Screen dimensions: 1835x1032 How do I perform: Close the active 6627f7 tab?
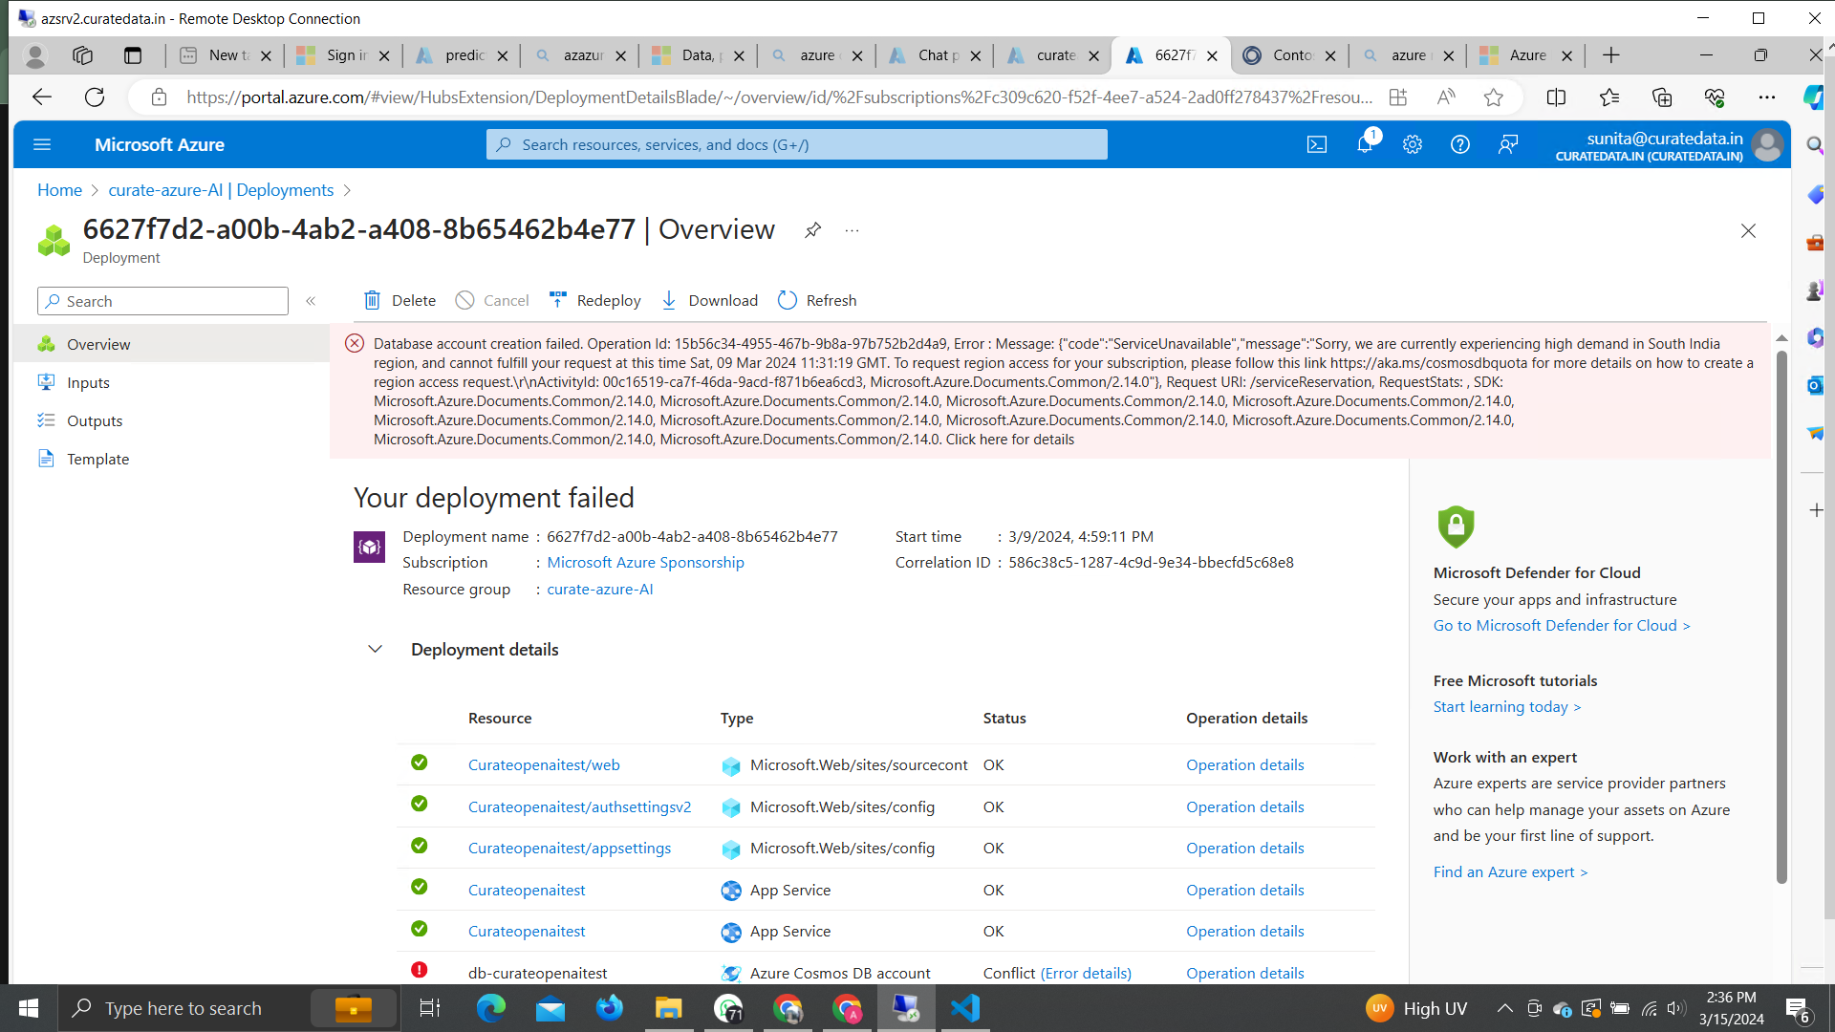point(1212,55)
